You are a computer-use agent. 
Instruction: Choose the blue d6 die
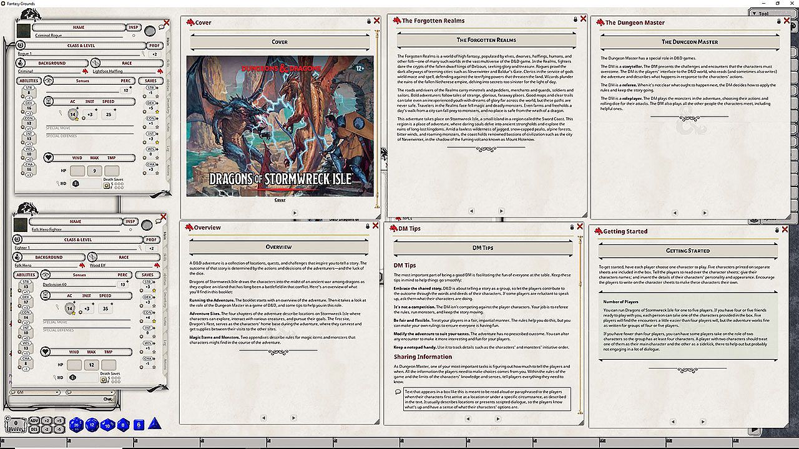pyautogui.click(x=139, y=425)
